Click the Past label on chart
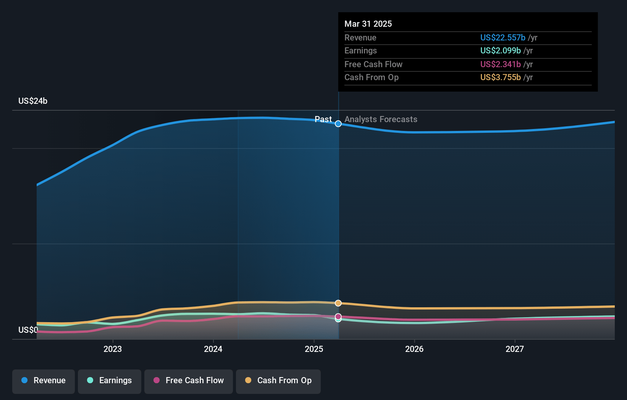627x400 pixels. pyautogui.click(x=323, y=119)
